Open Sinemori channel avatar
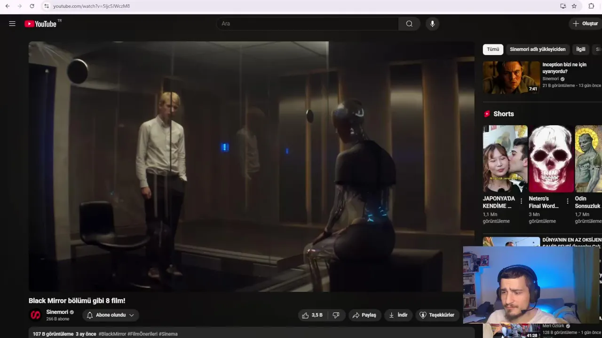This screenshot has height=338, width=602. pos(35,315)
